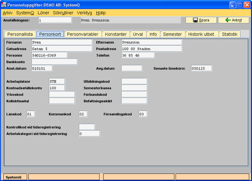252x181 pixels.
Task: Click the Personnr input field
Action: [49, 55]
